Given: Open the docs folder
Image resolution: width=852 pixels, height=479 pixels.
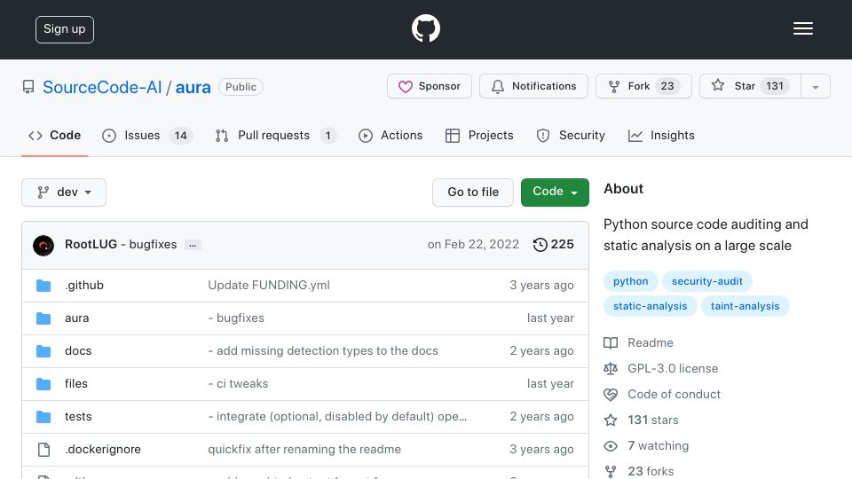Looking at the screenshot, I should (78, 351).
